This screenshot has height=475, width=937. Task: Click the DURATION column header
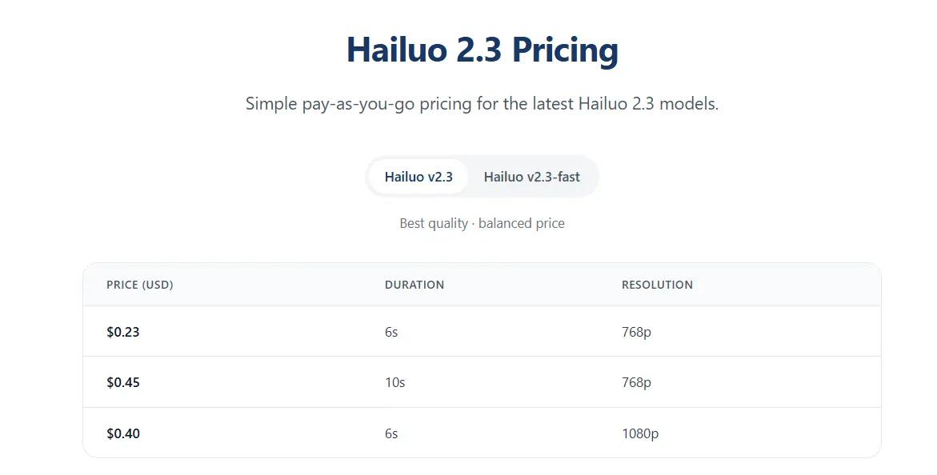tap(414, 285)
